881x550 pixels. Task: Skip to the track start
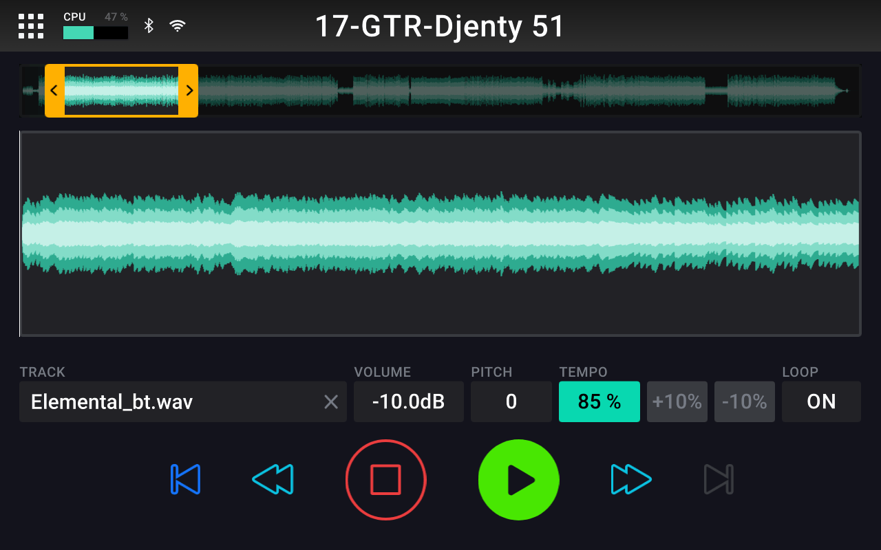click(185, 479)
